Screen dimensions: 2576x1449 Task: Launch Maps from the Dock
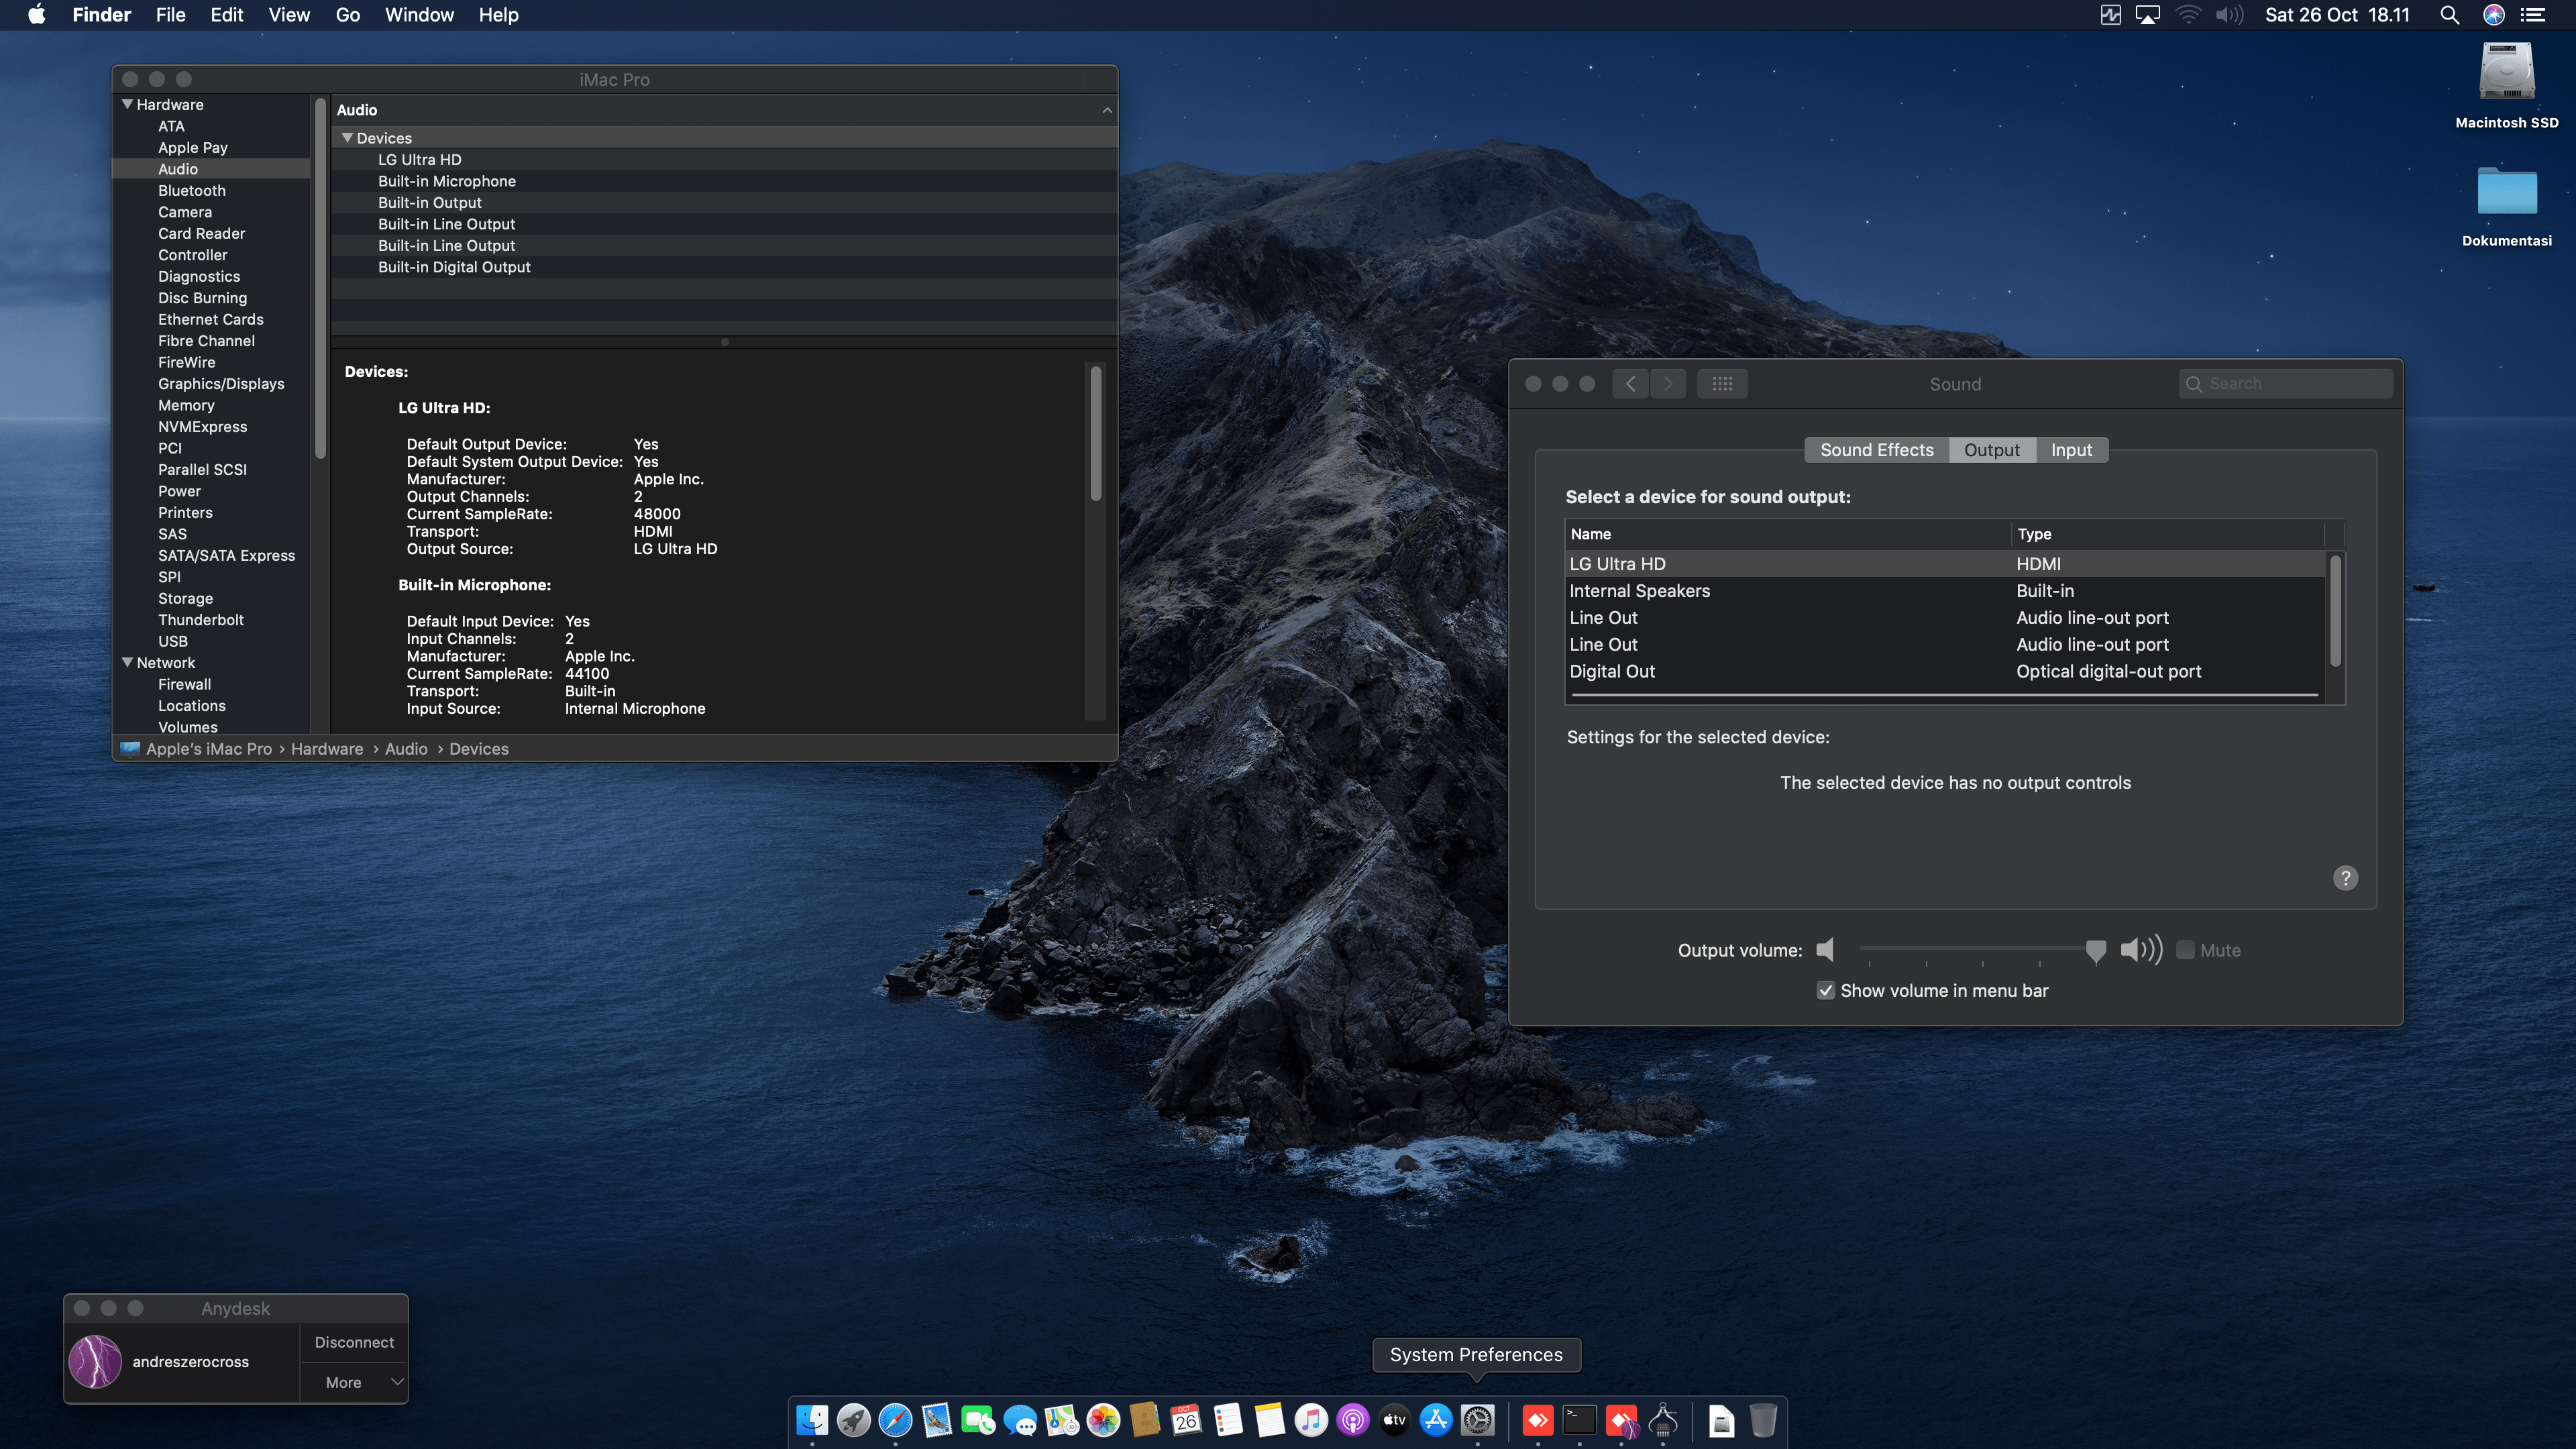click(1062, 1419)
